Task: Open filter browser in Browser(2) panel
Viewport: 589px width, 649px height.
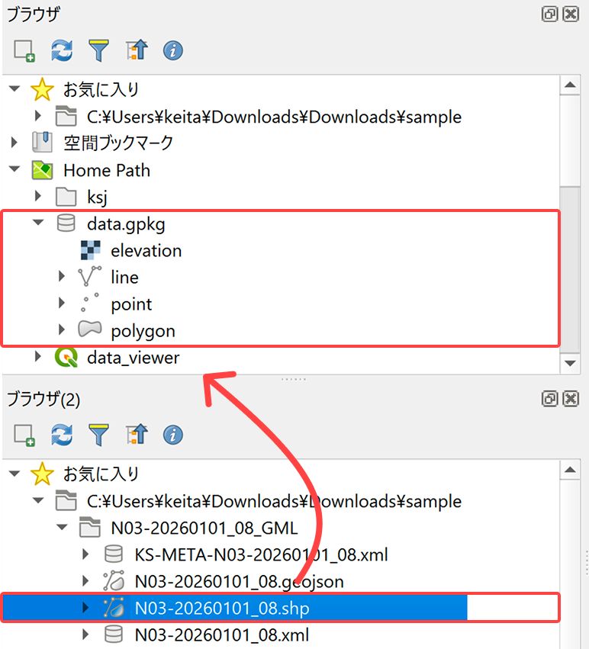Action: (98, 435)
